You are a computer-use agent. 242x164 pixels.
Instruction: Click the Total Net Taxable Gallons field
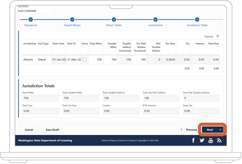click(201, 98)
